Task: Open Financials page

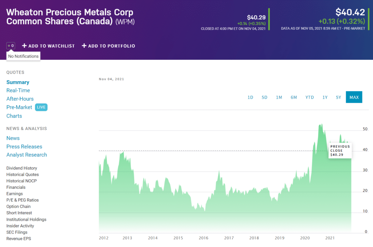Action: point(16,188)
